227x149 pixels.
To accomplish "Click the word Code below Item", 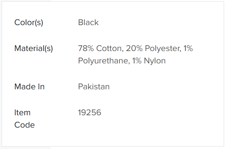I will point(24,125).
